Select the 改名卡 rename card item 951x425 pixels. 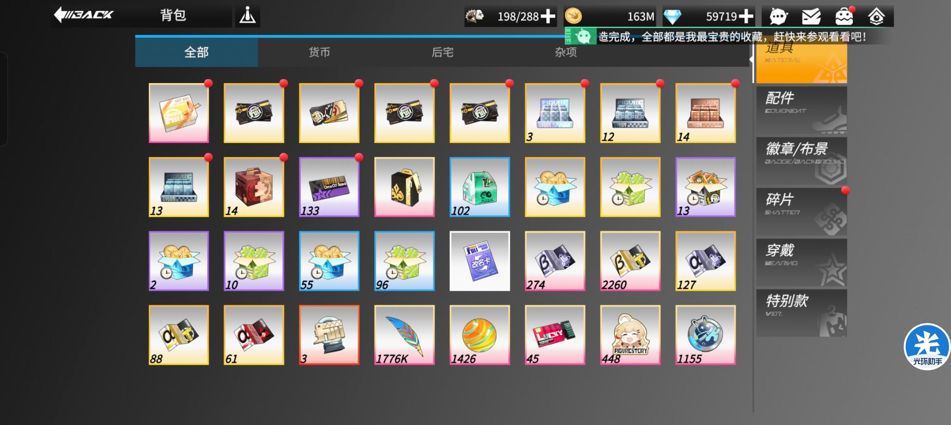tap(479, 261)
